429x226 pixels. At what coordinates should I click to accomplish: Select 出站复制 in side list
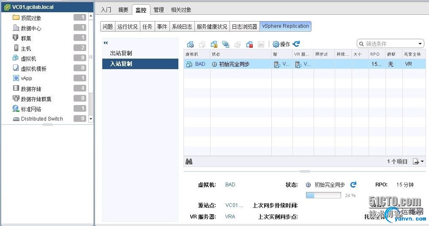[x=140, y=53]
